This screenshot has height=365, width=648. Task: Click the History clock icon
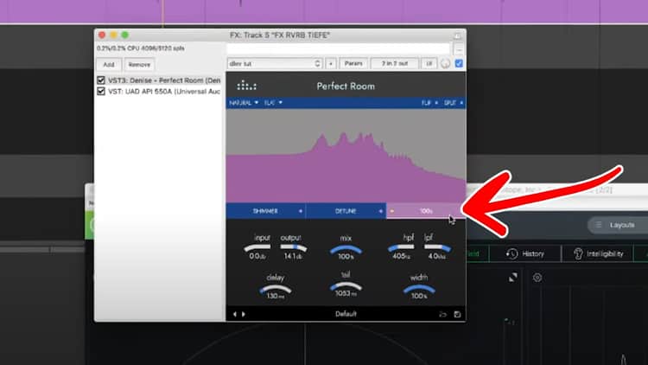pos(512,253)
